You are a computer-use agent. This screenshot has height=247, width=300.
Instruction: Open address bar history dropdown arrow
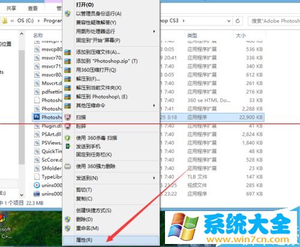click(x=229, y=21)
